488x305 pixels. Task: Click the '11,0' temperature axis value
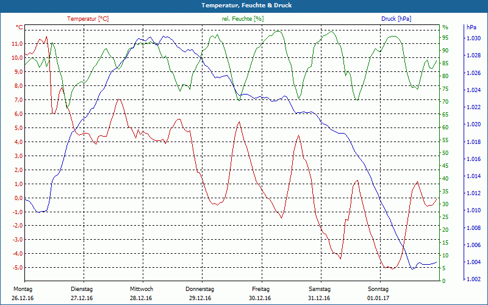point(17,44)
